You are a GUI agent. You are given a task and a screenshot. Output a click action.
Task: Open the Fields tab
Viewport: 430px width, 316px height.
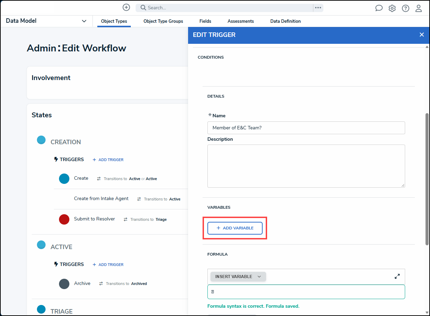(205, 21)
